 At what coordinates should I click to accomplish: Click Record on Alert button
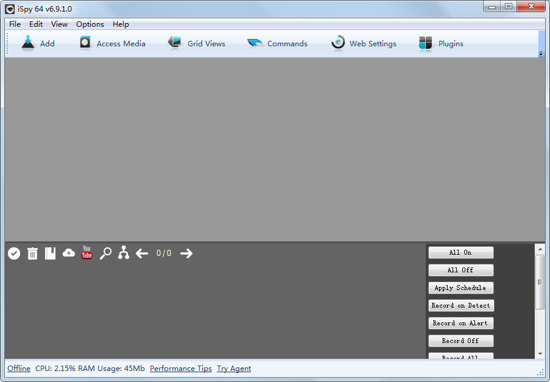(x=461, y=323)
